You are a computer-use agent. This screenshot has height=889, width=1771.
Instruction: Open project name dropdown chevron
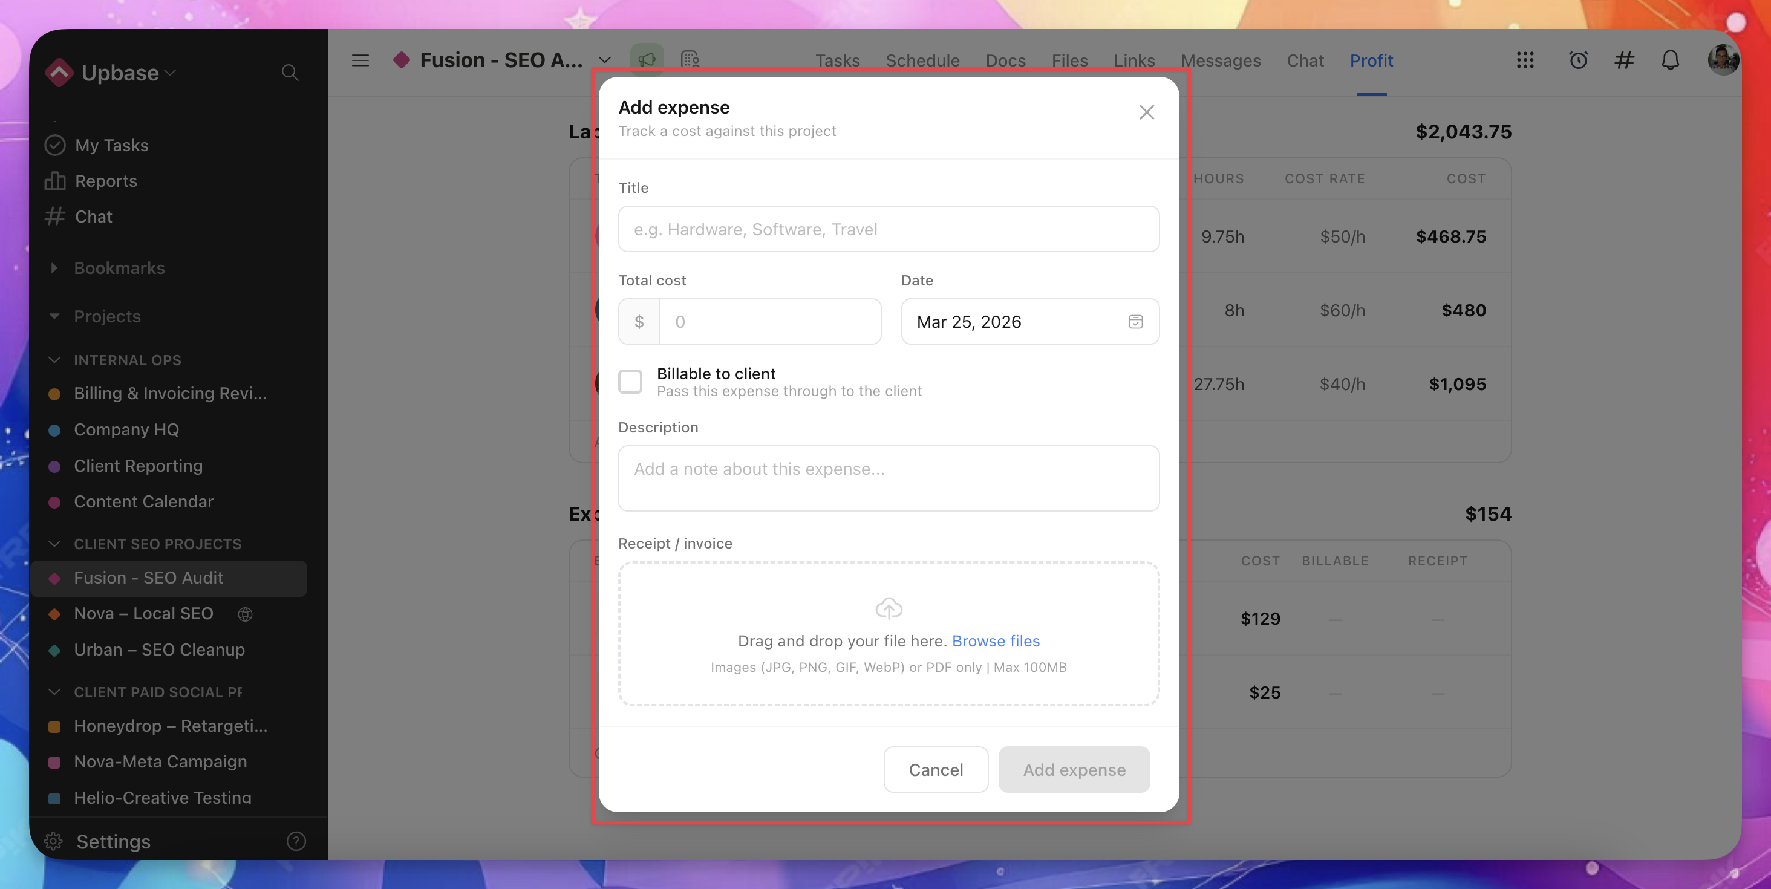pyautogui.click(x=604, y=60)
